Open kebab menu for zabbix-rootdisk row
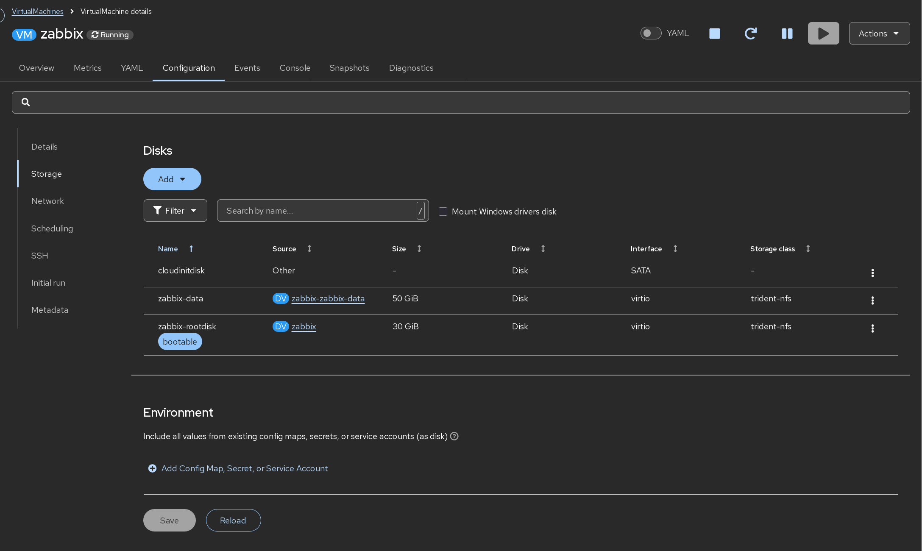This screenshot has width=922, height=551. (872, 328)
